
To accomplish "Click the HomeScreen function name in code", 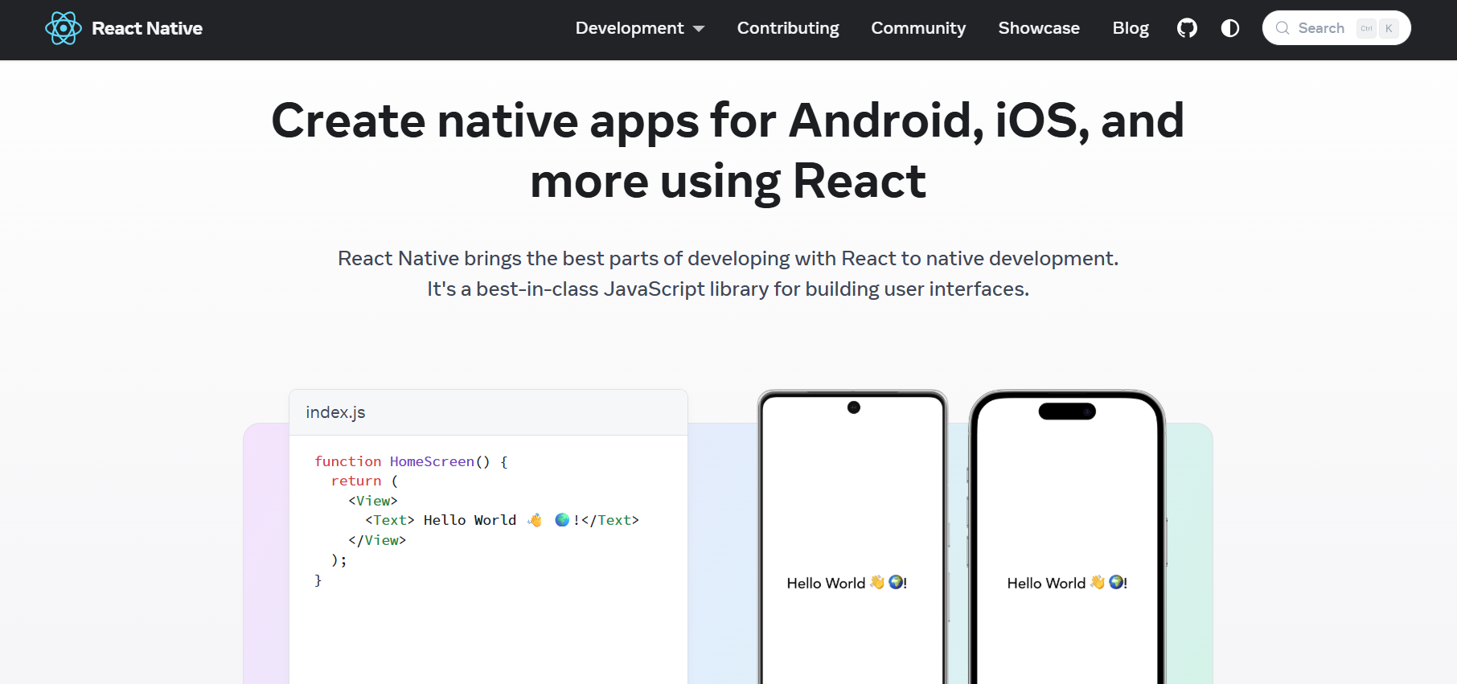I will pyautogui.click(x=432, y=461).
